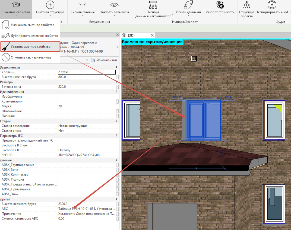Click the Обмен данными icon
The height and width of the screenshot is (230, 291).
point(188,5)
